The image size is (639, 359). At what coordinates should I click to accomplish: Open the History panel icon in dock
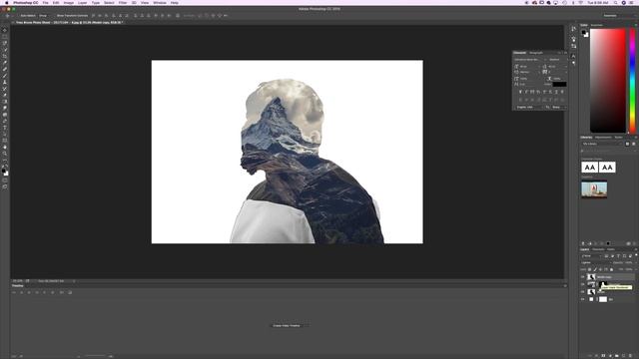pyautogui.click(x=573, y=29)
